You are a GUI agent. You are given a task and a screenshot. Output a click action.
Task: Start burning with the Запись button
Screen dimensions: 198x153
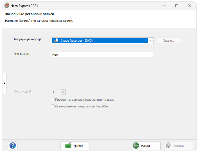pos(179,146)
